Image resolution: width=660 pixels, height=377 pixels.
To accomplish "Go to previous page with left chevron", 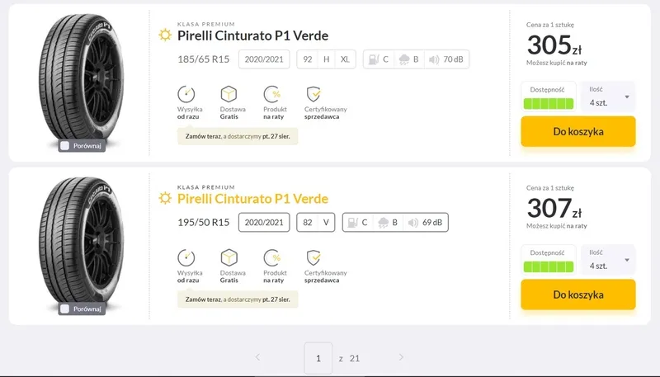I will (x=257, y=357).
